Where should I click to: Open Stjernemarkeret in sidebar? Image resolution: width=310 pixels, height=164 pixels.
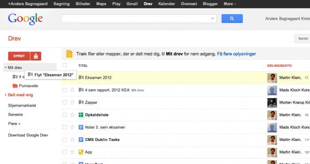point(22,106)
